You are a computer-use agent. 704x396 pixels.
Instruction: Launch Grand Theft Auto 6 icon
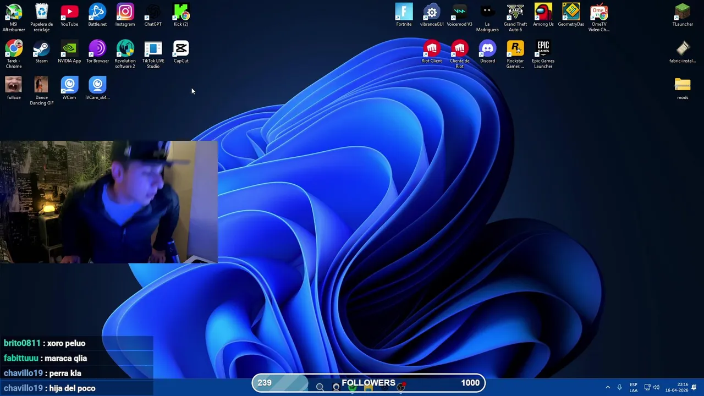[515, 18]
